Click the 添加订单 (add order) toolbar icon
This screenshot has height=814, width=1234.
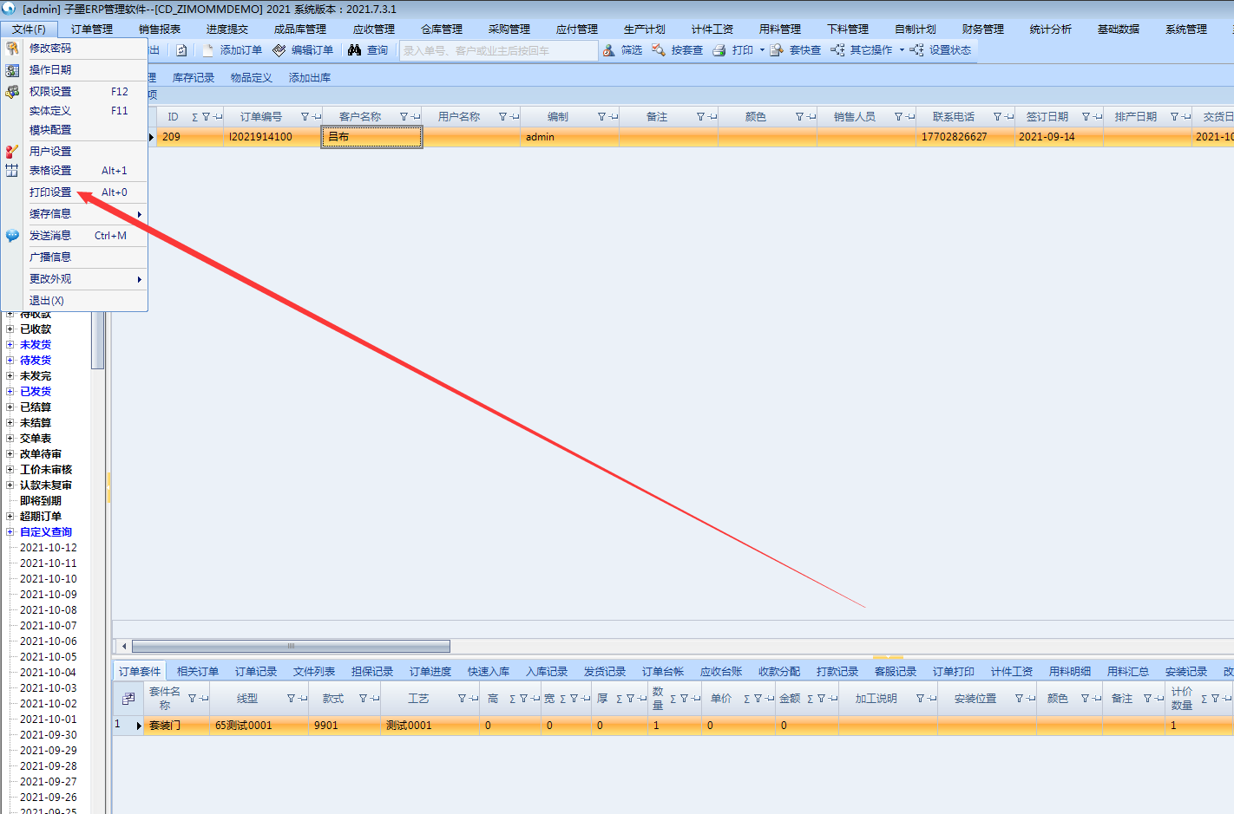point(208,50)
